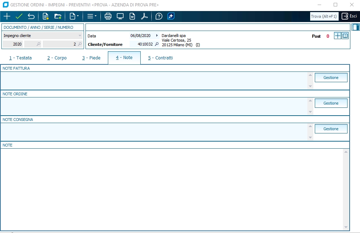Screen dimensions: 360x233
Task: Switch to the 5 - Contratti tab
Action: point(160,58)
